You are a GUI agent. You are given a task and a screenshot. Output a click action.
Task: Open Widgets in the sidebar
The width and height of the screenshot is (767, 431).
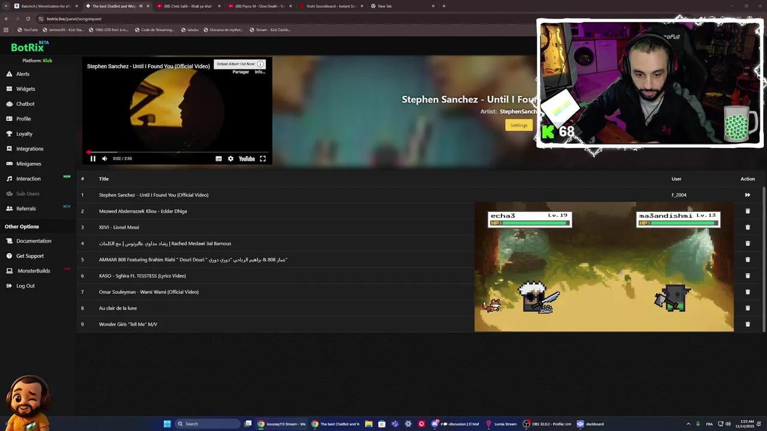click(25, 89)
